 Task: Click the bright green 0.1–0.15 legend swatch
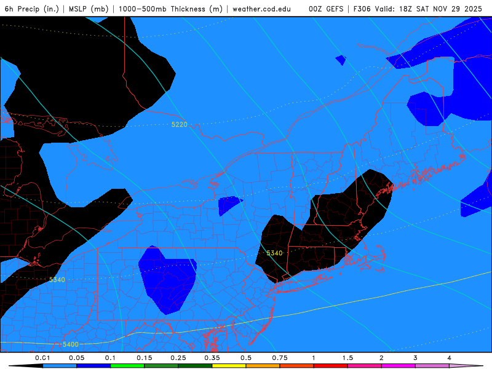pyautogui.click(x=127, y=366)
